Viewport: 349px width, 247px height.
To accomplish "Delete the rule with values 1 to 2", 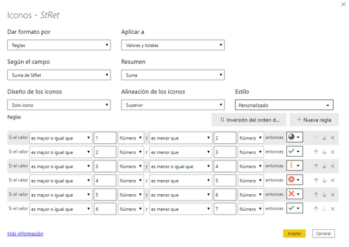I will pos(332,138).
